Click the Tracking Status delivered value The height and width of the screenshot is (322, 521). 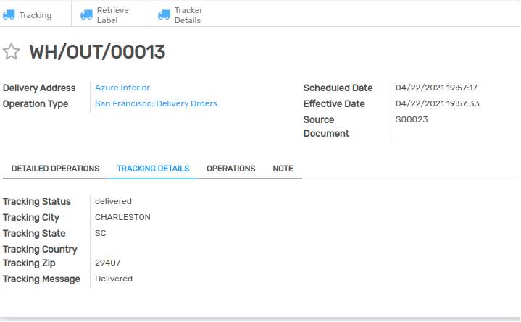coord(113,201)
